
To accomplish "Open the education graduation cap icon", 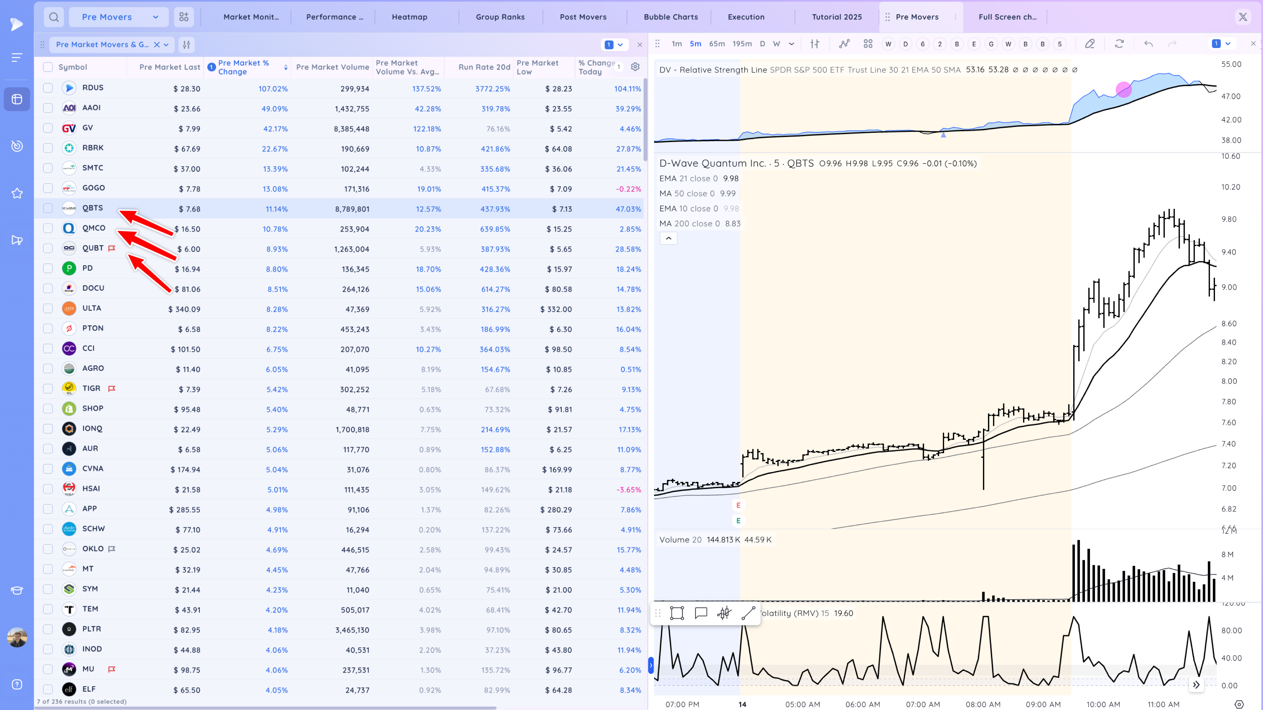I will 17,590.
